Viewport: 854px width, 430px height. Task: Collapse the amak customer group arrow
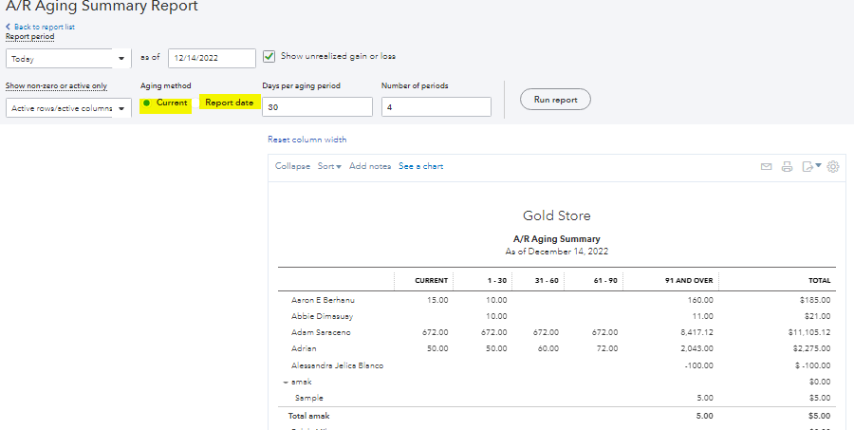click(285, 383)
